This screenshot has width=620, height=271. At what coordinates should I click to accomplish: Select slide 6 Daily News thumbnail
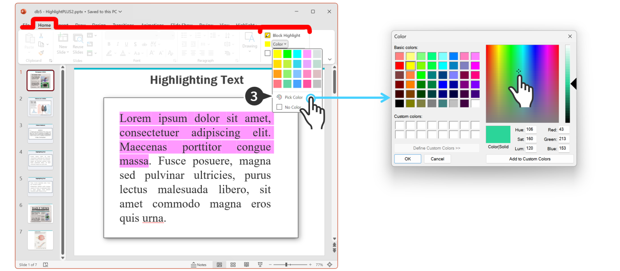pos(40,213)
